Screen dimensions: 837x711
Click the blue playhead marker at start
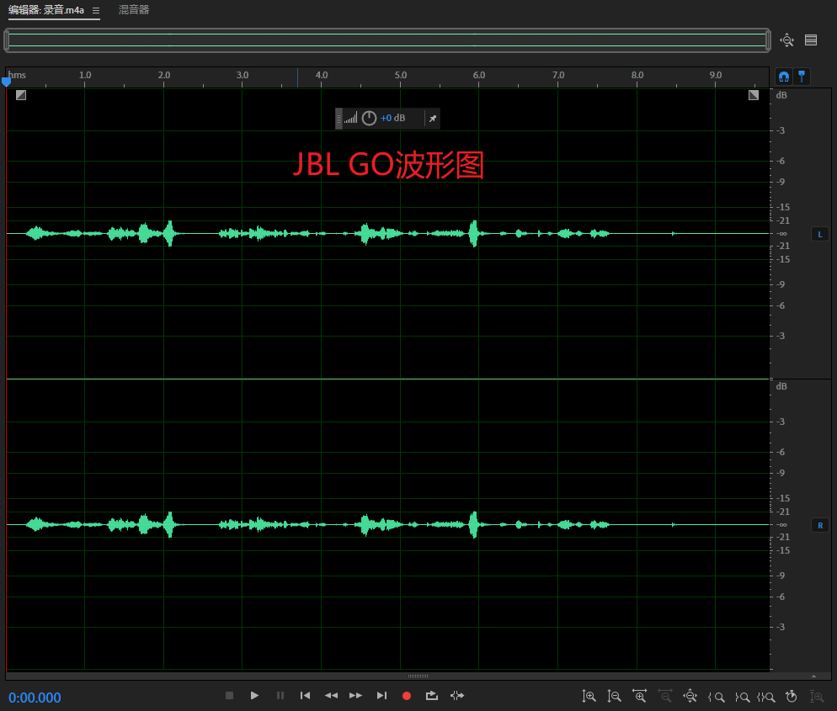7,82
